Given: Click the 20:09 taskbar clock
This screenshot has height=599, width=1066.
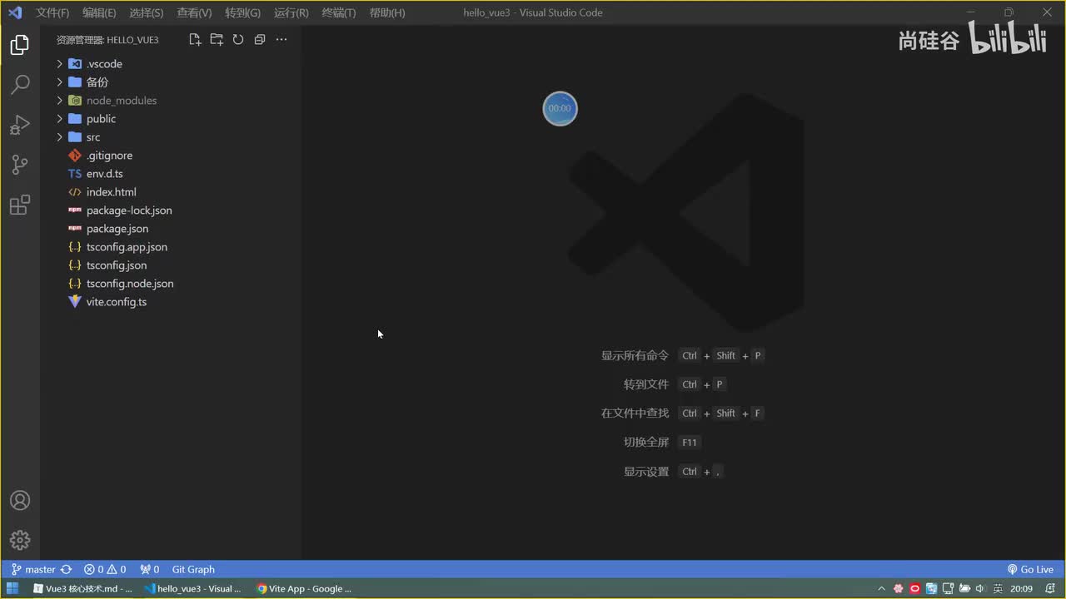Looking at the screenshot, I should 1021,589.
